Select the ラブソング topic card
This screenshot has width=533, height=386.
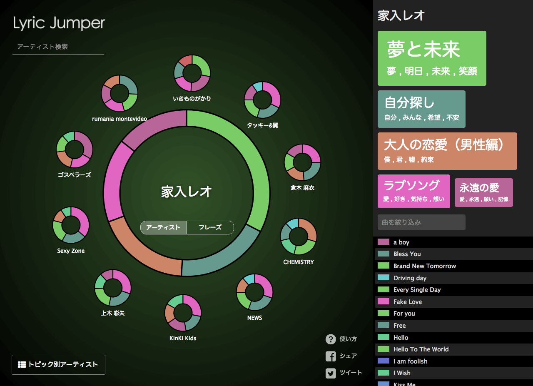click(414, 191)
